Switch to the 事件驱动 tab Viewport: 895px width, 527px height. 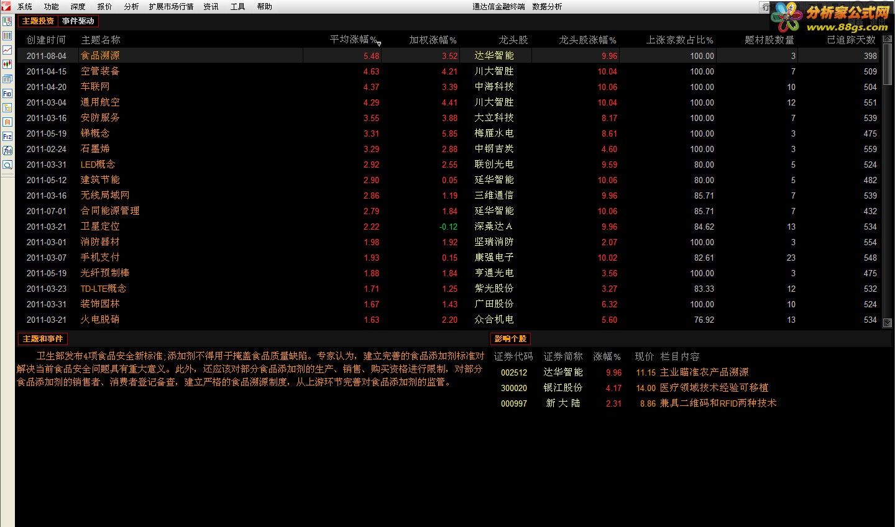click(78, 21)
